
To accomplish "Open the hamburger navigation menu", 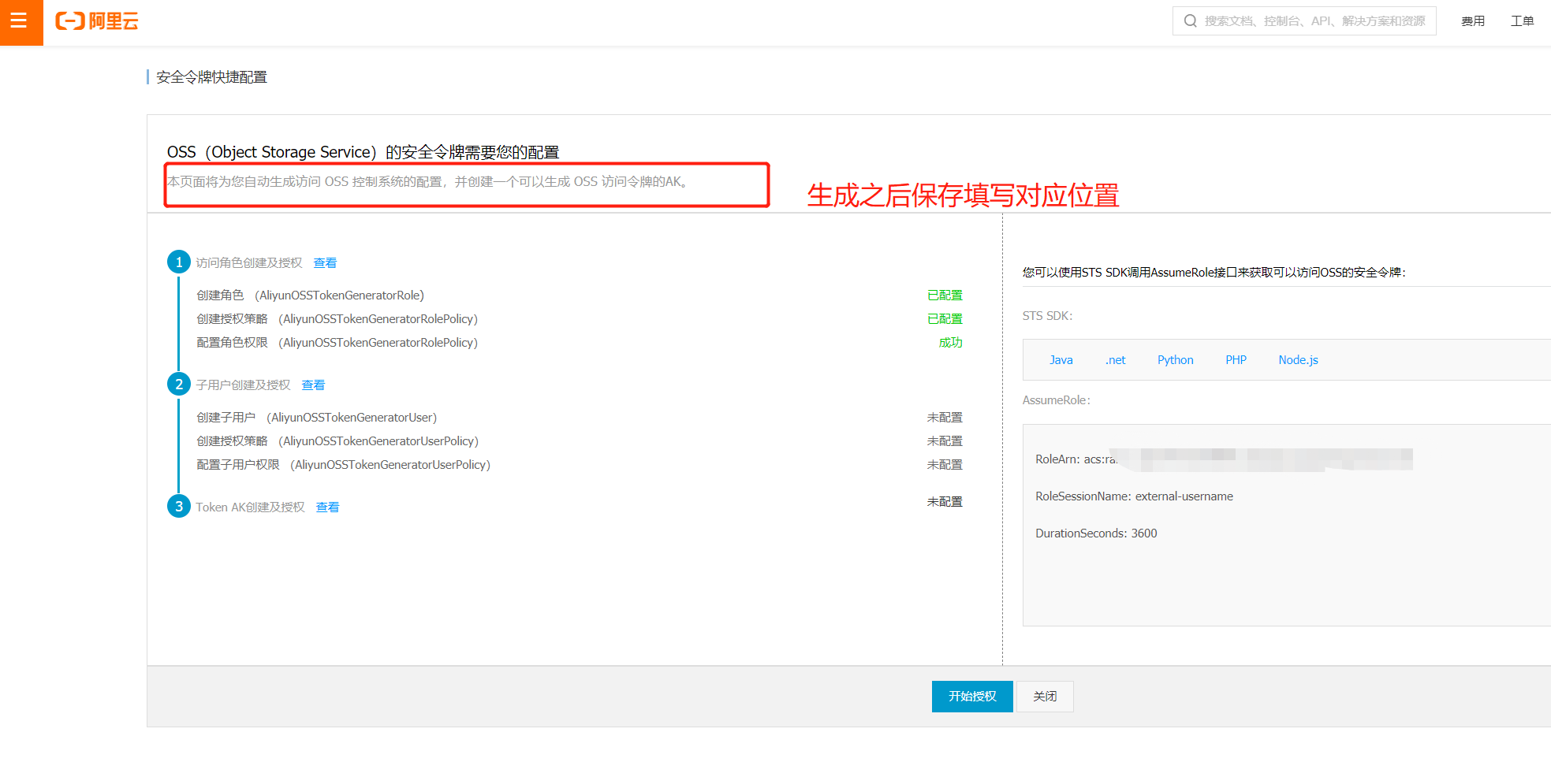I will pyautogui.click(x=21, y=22).
